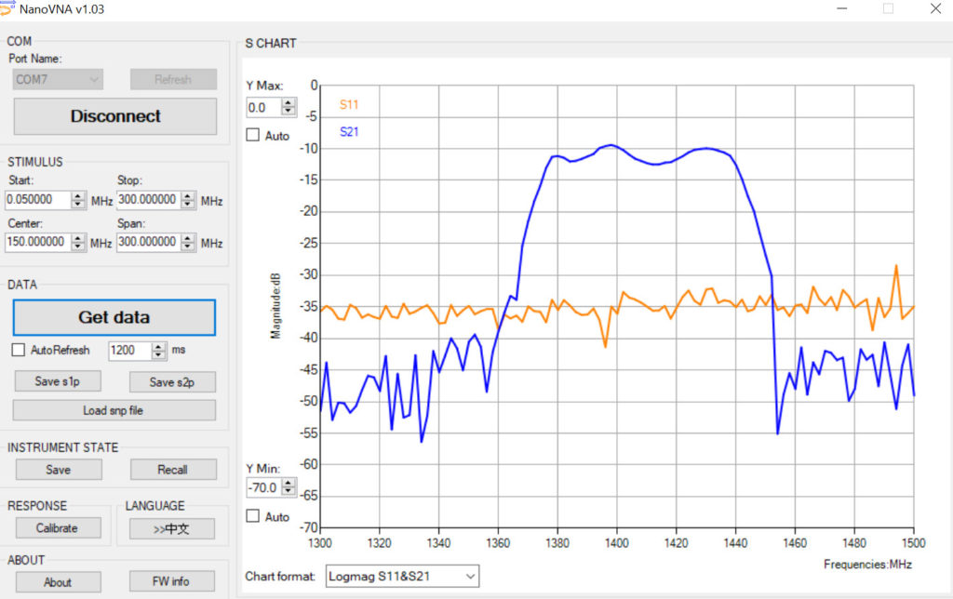Load an snp file

pyautogui.click(x=114, y=410)
